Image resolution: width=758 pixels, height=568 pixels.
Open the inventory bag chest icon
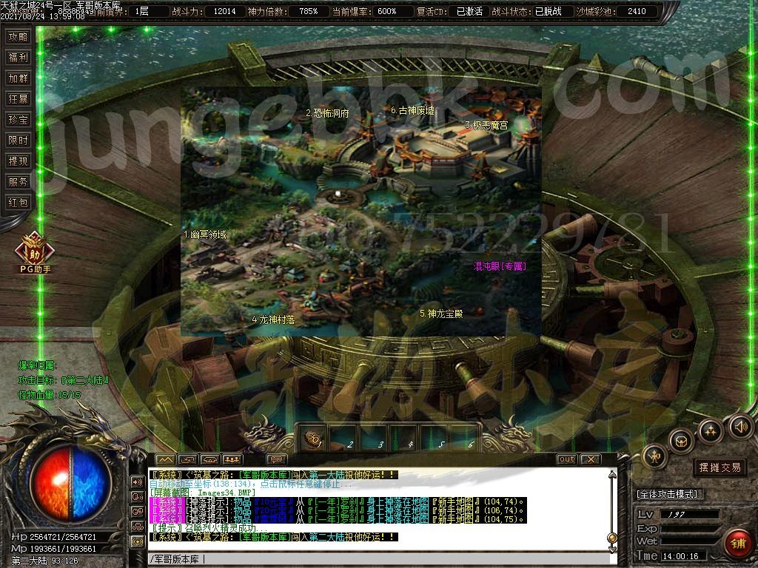(681, 442)
